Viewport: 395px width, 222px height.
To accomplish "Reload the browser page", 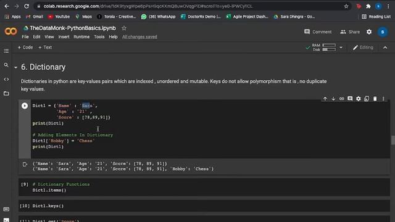I will click(x=27, y=6).
